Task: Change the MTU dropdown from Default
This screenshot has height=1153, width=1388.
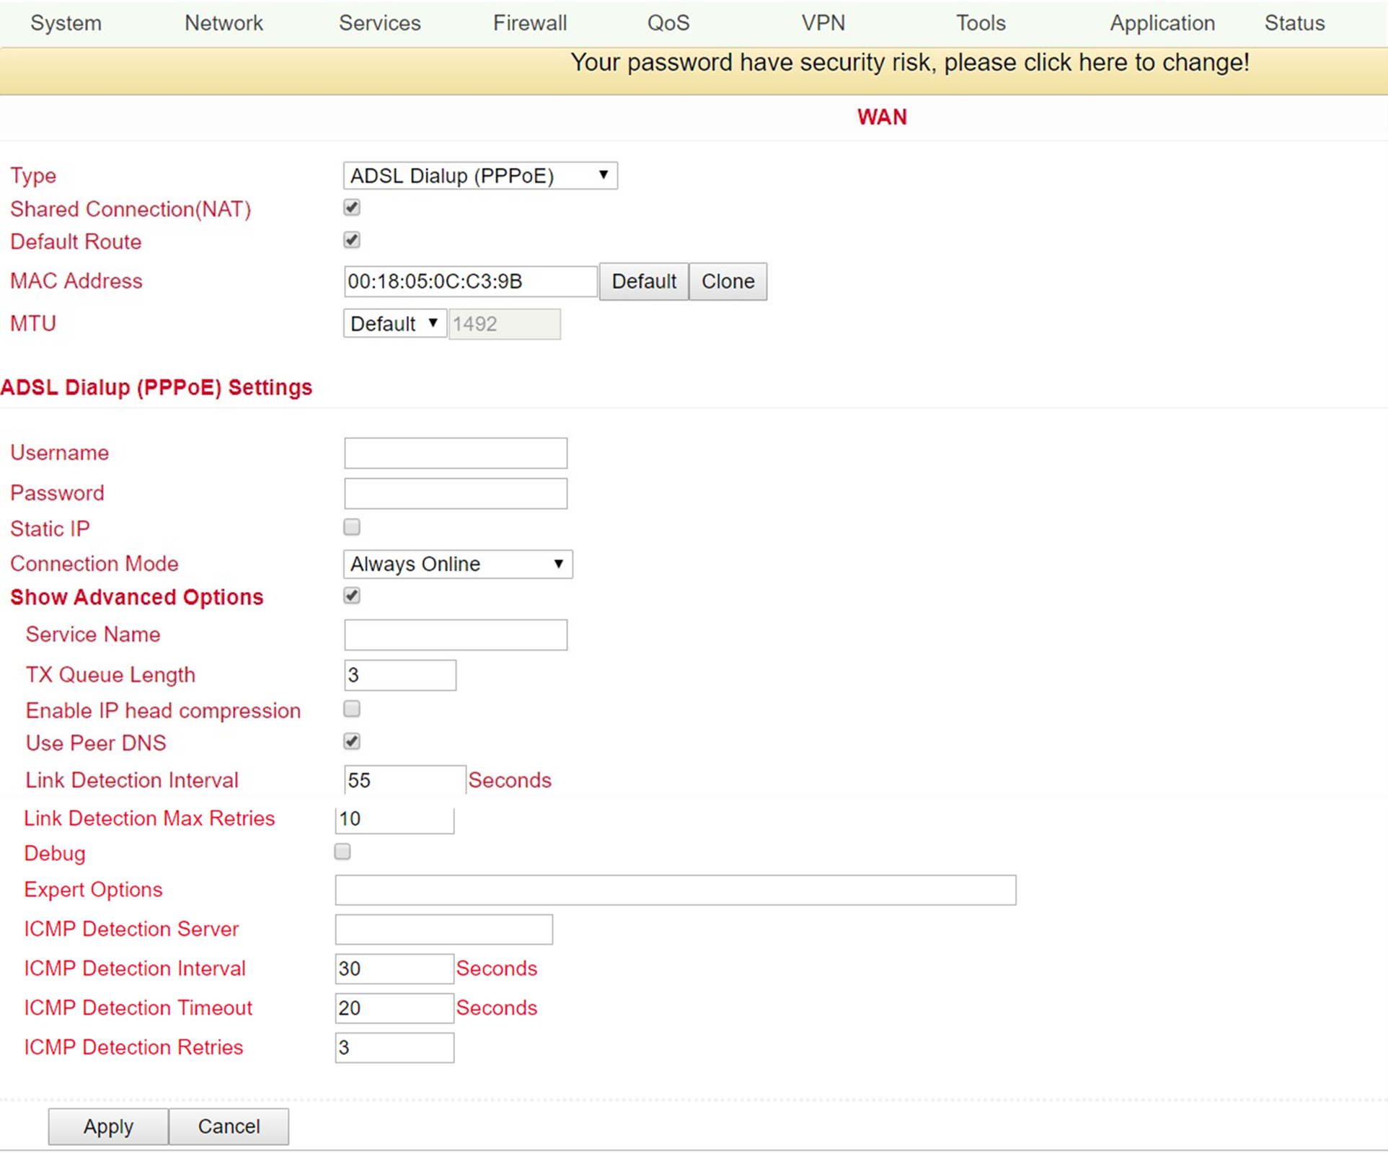Action: click(394, 323)
